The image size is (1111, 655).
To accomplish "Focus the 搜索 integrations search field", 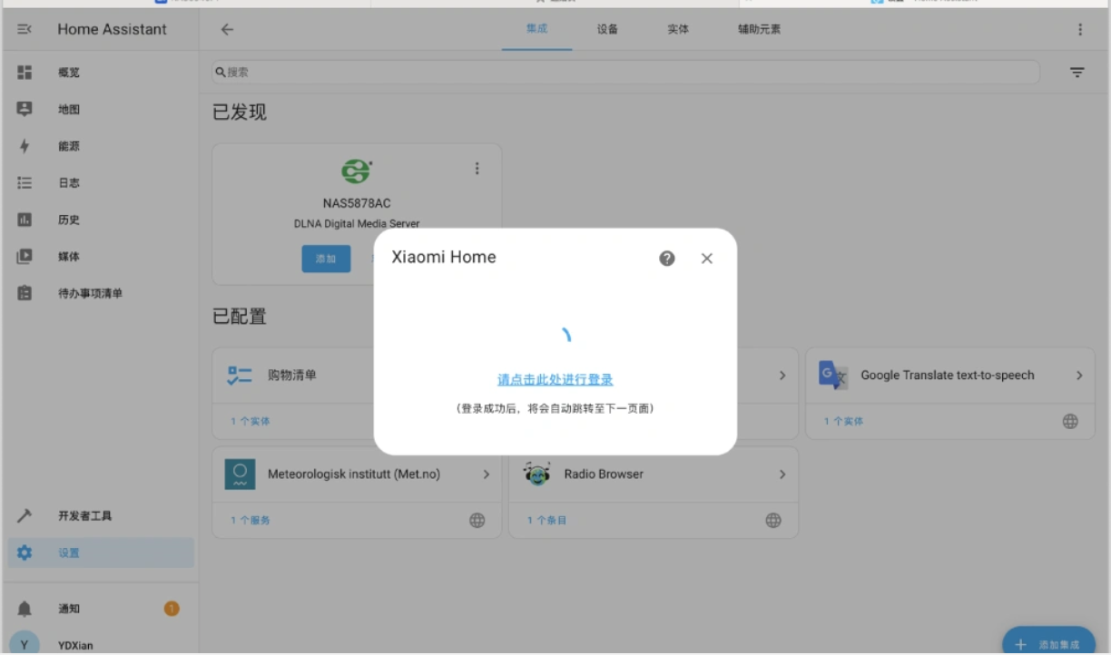I will click(x=626, y=73).
